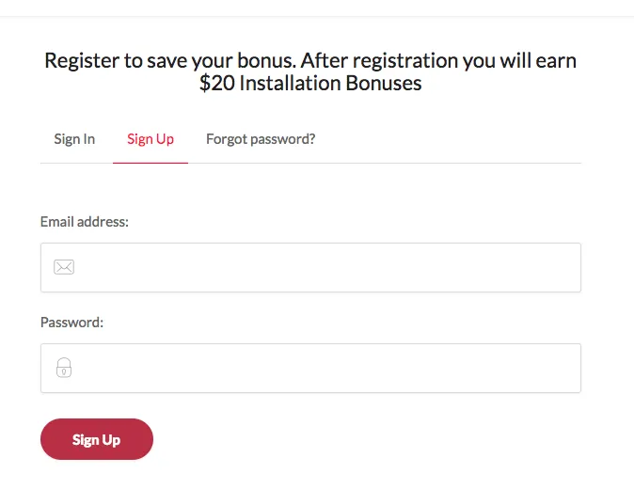Select the Sign Up tab
This screenshot has width=634, height=489.
click(x=151, y=139)
